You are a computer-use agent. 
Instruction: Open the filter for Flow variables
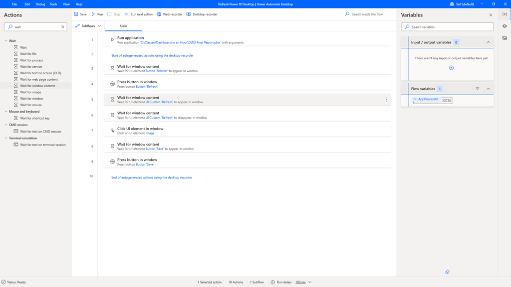point(477,89)
